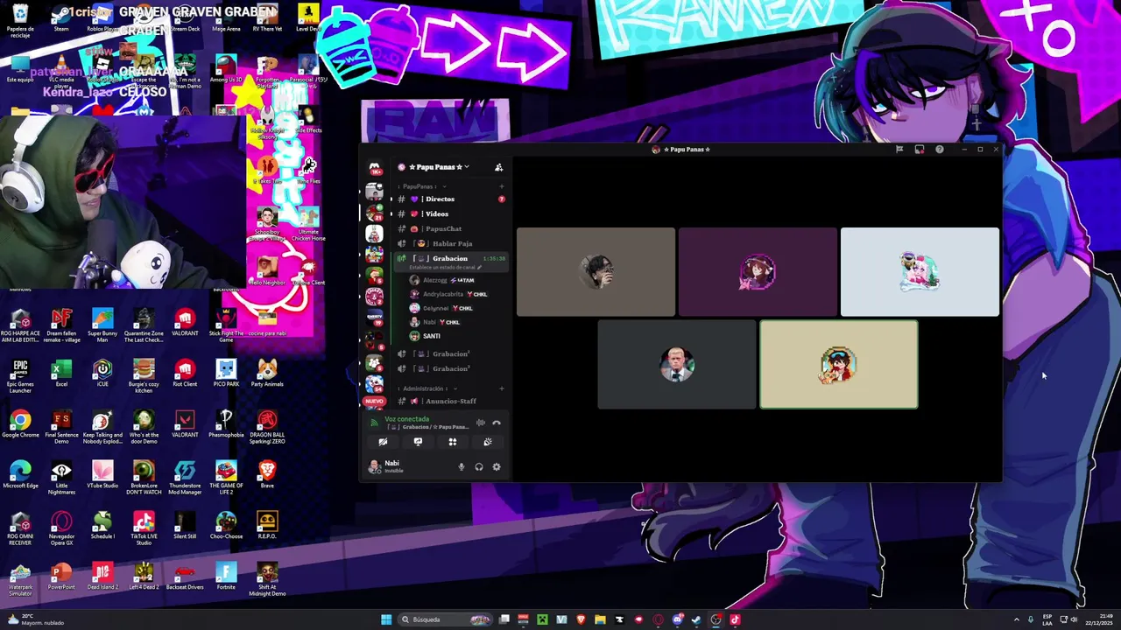Invite members icon beside Papu Panas header
This screenshot has width=1121, height=630.
pyautogui.click(x=498, y=167)
